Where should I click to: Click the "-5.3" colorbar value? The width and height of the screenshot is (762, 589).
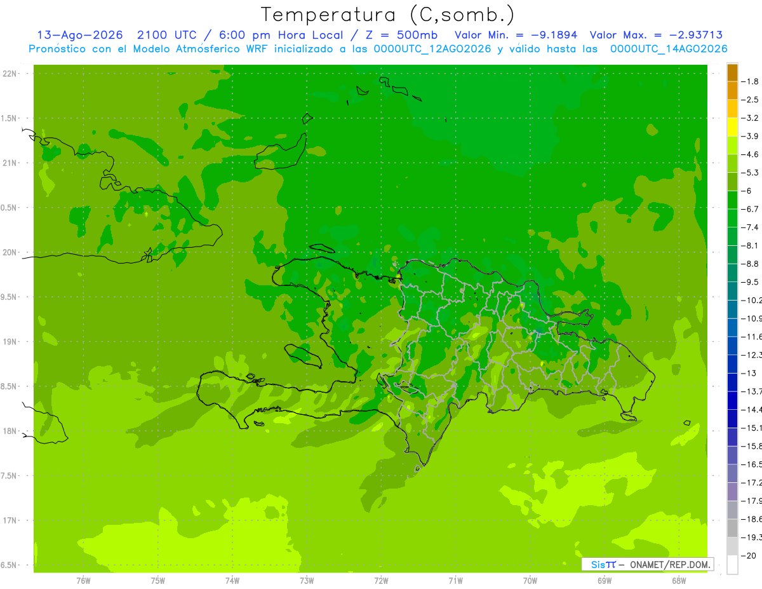[x=750, y=173]
